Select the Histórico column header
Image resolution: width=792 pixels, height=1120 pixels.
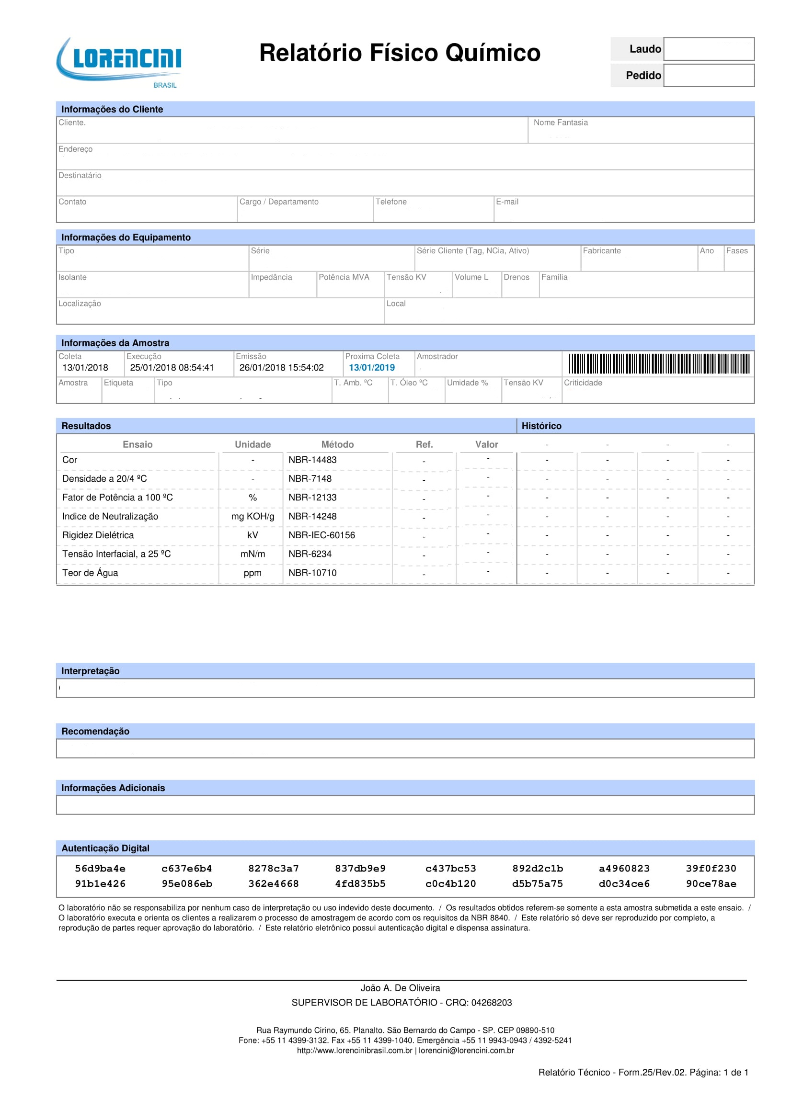[x=541, y=426]
